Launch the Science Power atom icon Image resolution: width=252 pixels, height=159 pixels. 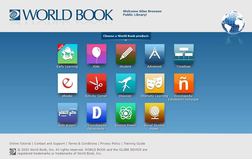[x=126, y=113]
